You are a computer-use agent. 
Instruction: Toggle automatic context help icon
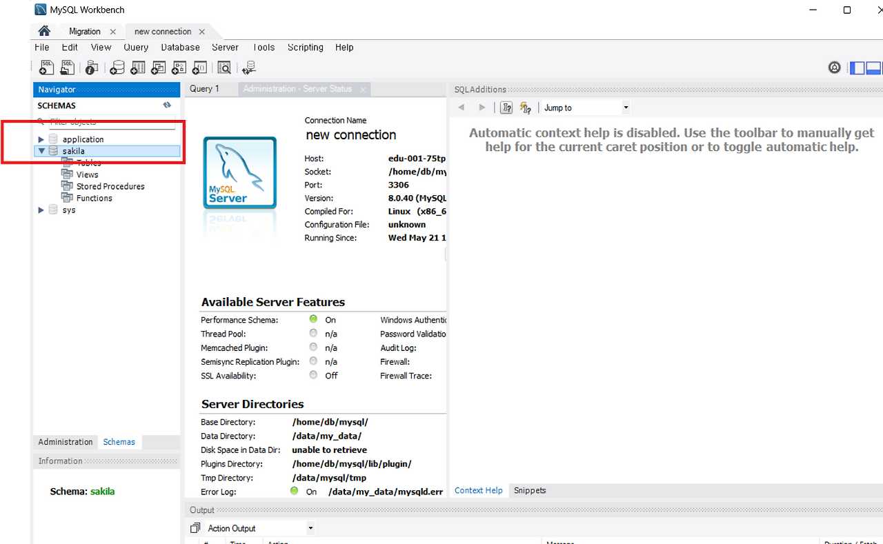point(526,108)
